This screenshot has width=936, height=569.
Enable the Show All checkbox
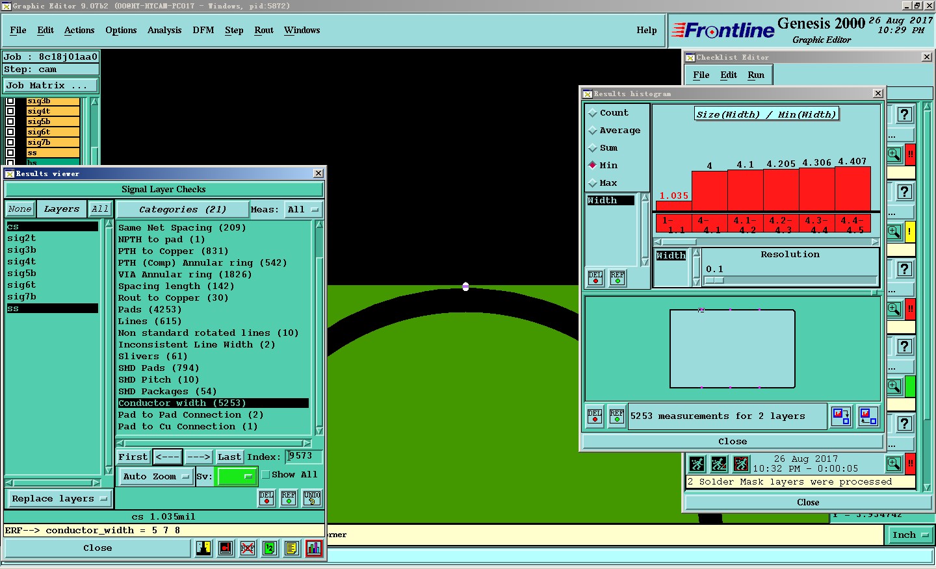pos(266,475)
